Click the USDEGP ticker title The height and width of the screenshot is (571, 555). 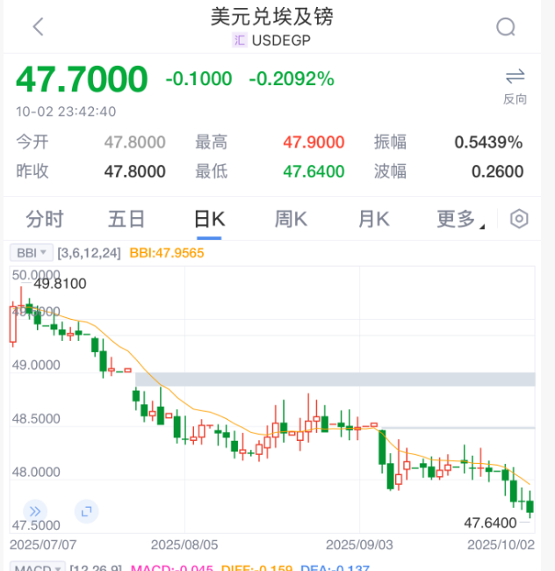[281, 40]
